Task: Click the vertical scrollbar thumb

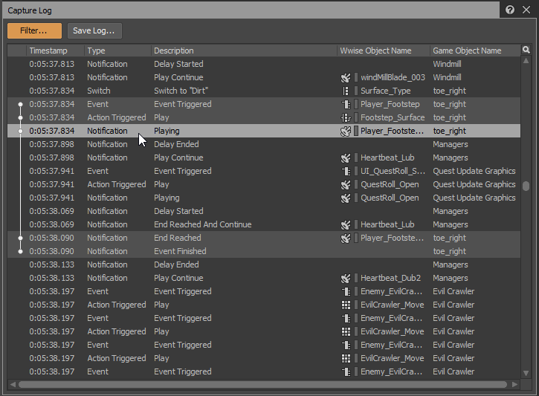Action: tap(526, 186)
